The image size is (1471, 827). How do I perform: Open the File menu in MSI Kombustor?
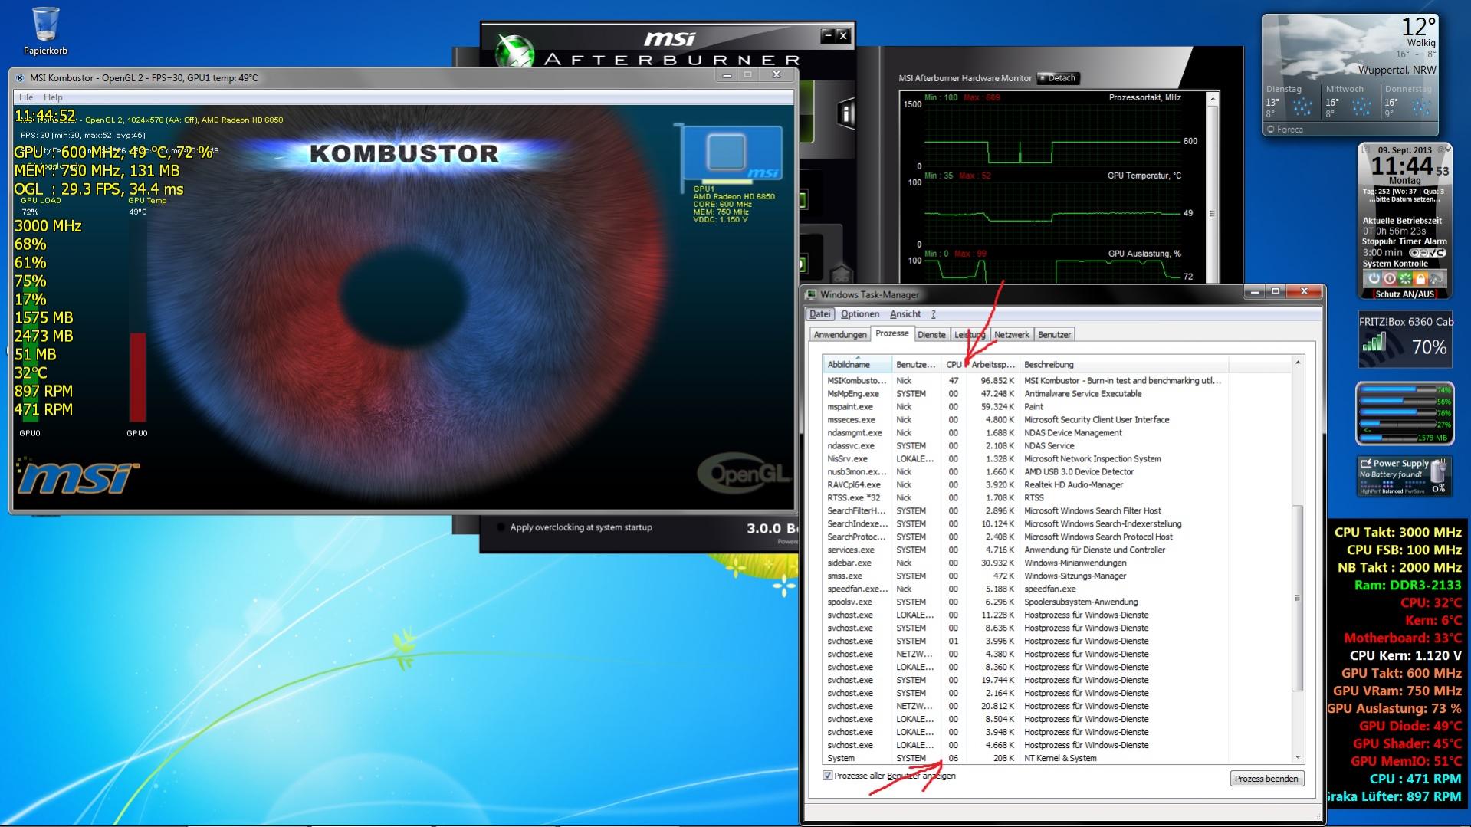point(26,97)
